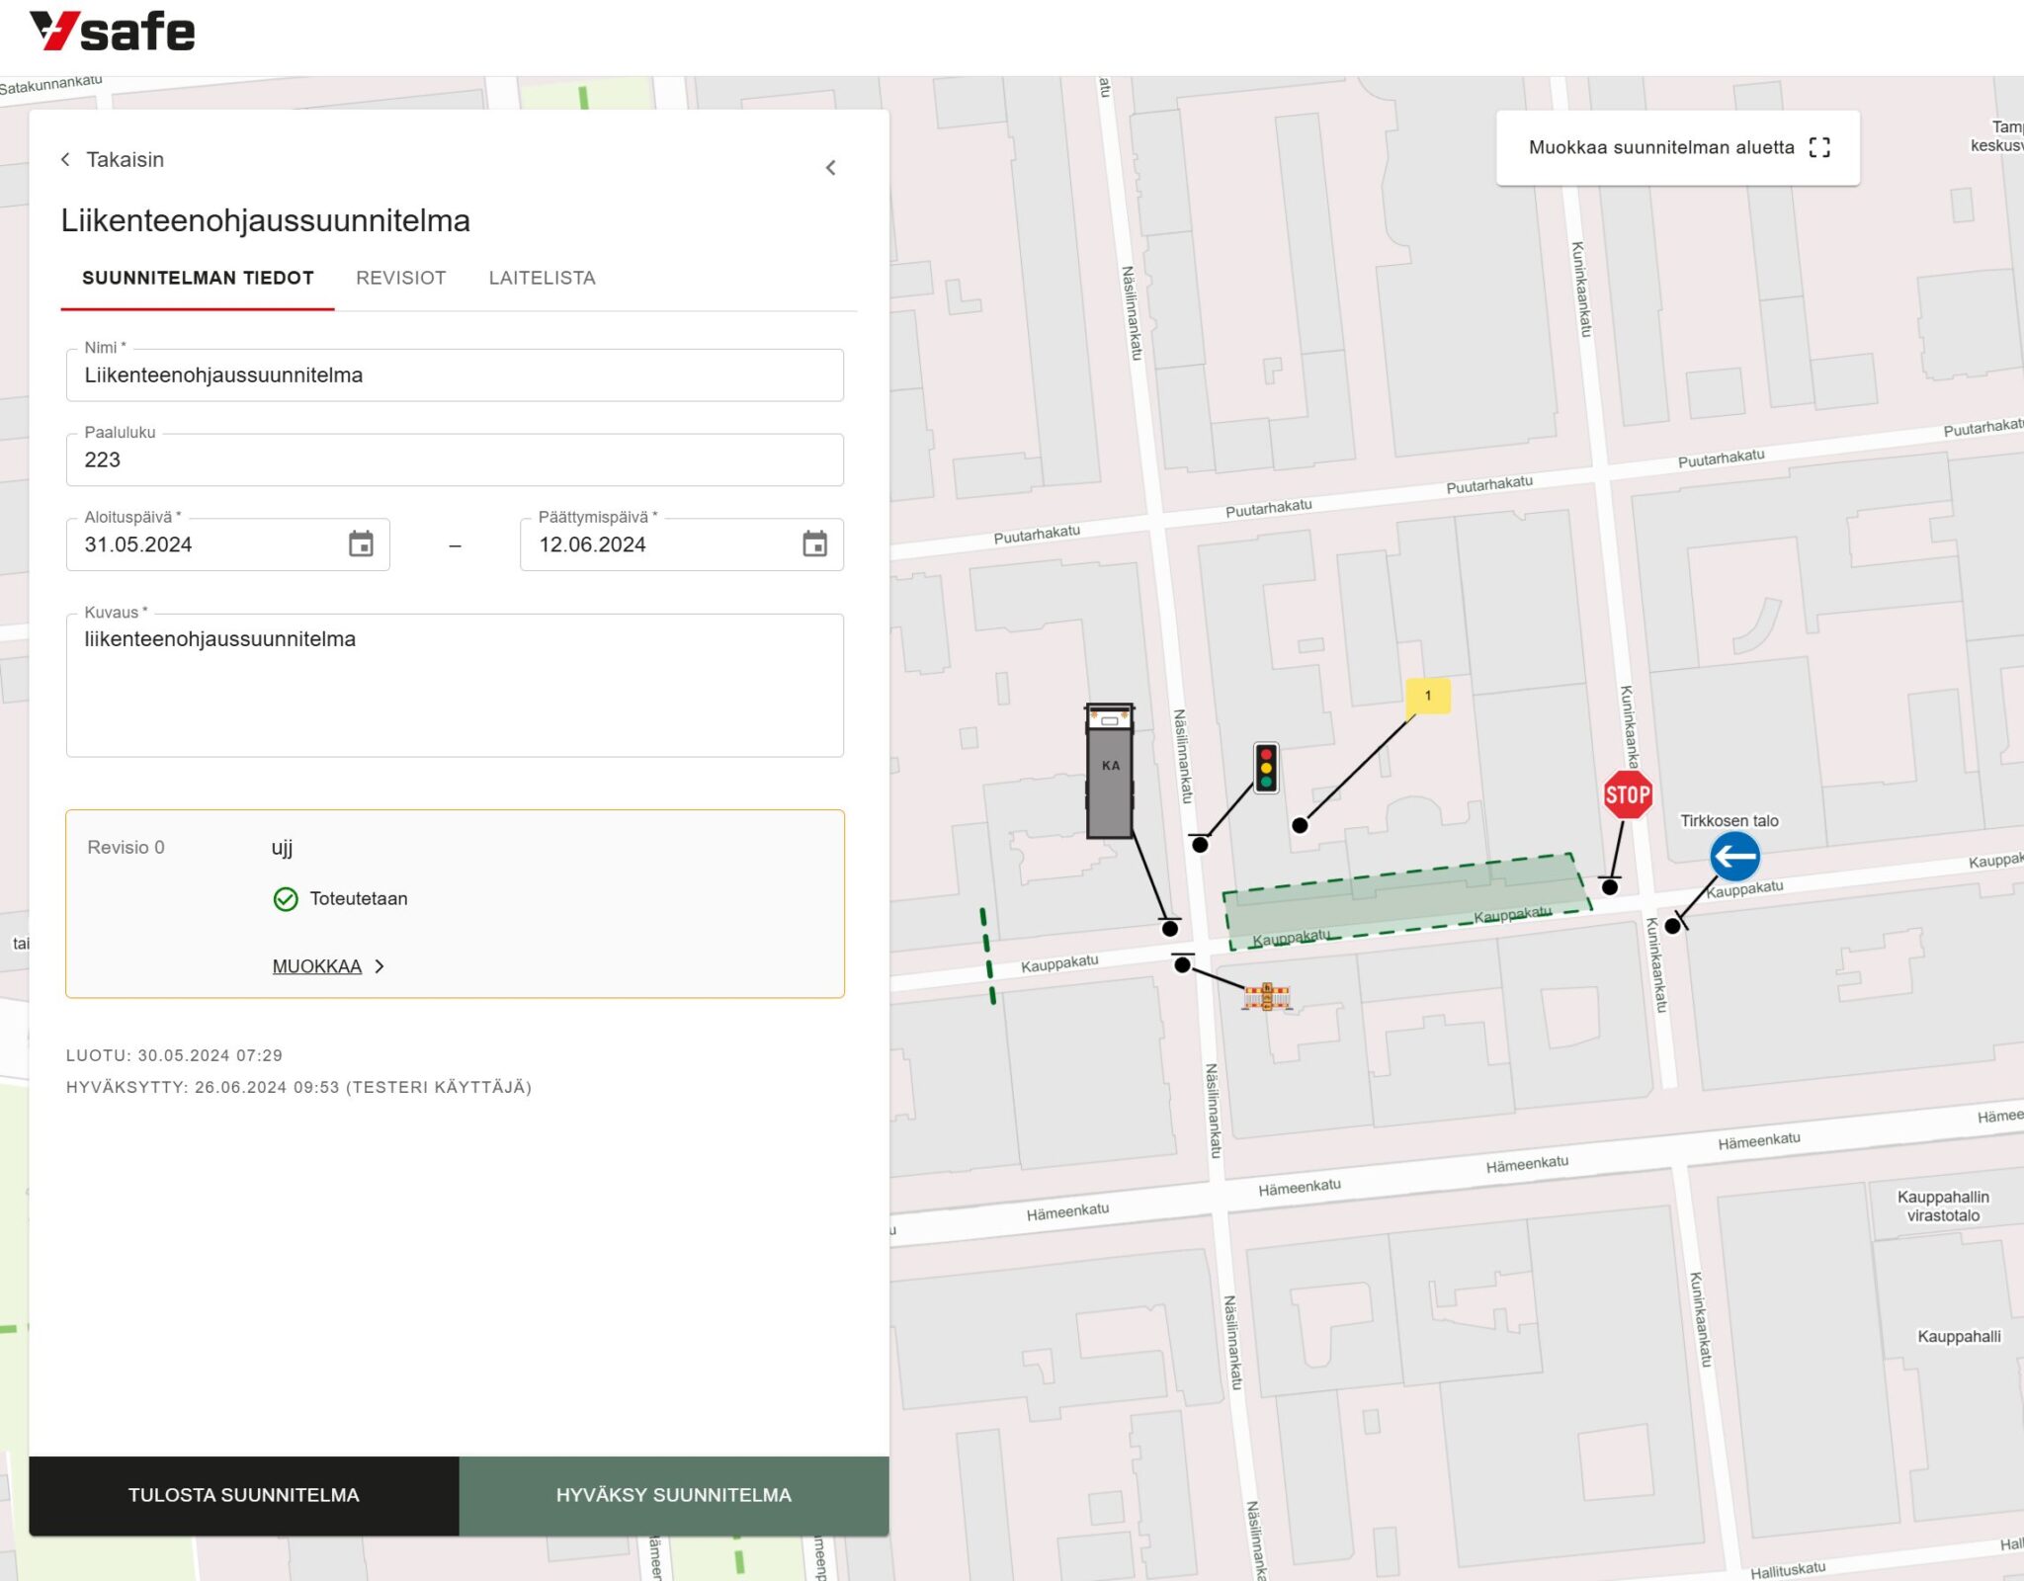Screen dimensions: 2024x1581
Task: Click the Päättymispäivä date field
Action: coord(682,544)
